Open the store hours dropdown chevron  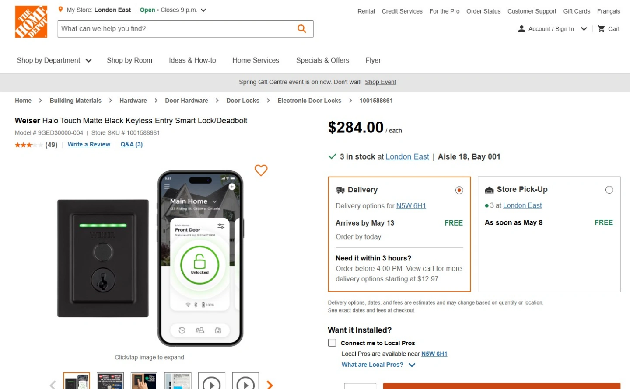pos(203,10)
